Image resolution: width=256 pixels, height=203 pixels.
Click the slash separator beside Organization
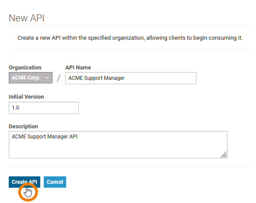click(x=59, y=78)
